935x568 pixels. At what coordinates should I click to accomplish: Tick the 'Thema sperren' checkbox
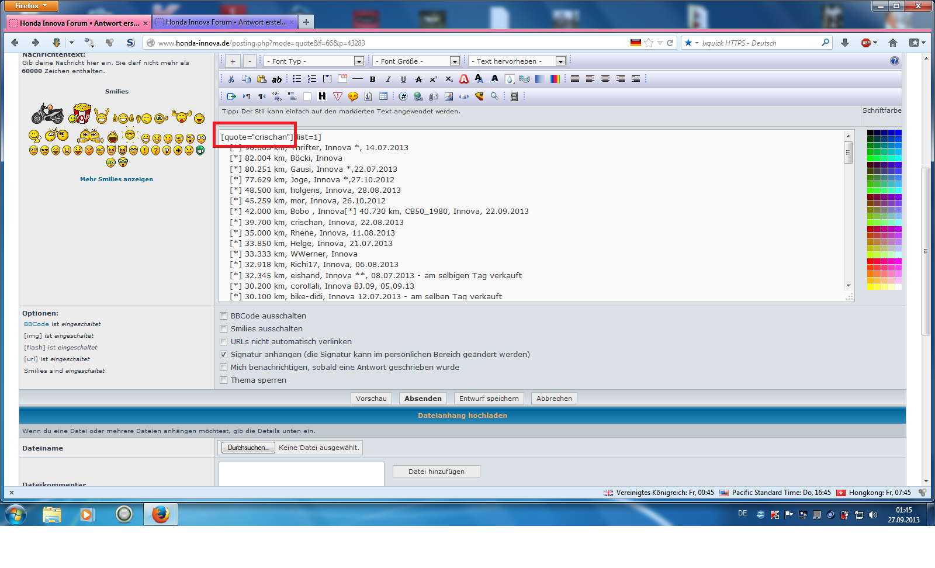223,380
